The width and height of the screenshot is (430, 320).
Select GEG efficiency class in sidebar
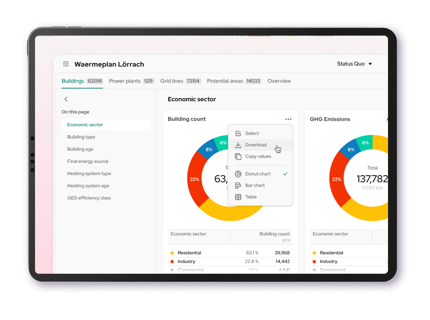click(x=89, y=198)
